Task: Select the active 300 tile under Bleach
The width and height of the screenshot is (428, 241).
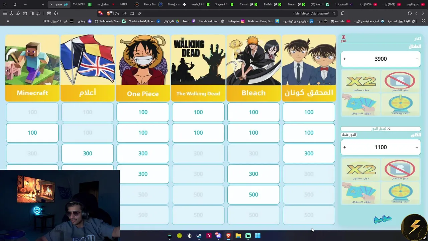Action: (253, 174)
